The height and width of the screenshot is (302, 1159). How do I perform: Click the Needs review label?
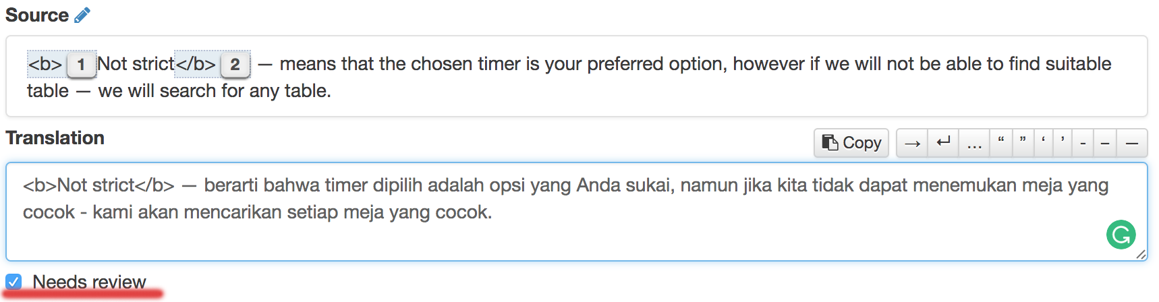pos(89,282)
